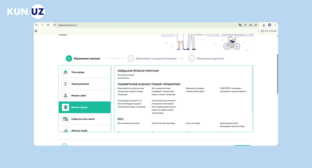Image resolution: width=312 pixels, height=168 pixels.
Task: Go to step 2 Муаммони тасвирлаб беринг
Action: point(152,59)
